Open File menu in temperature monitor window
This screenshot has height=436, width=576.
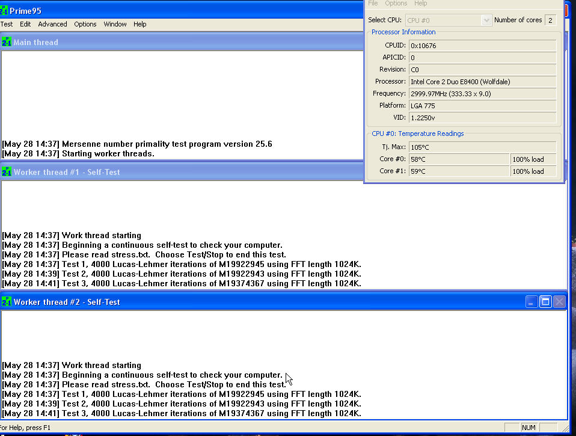coord(373,3)
